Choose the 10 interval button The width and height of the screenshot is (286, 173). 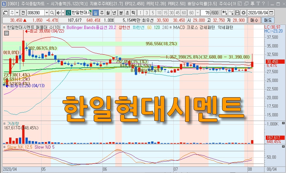(159, 13)
